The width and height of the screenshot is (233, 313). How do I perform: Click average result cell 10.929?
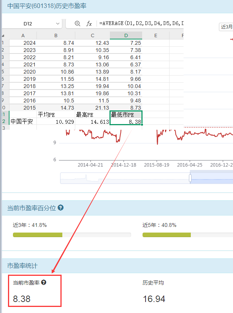pyautogui.click(x=56, y=121)
